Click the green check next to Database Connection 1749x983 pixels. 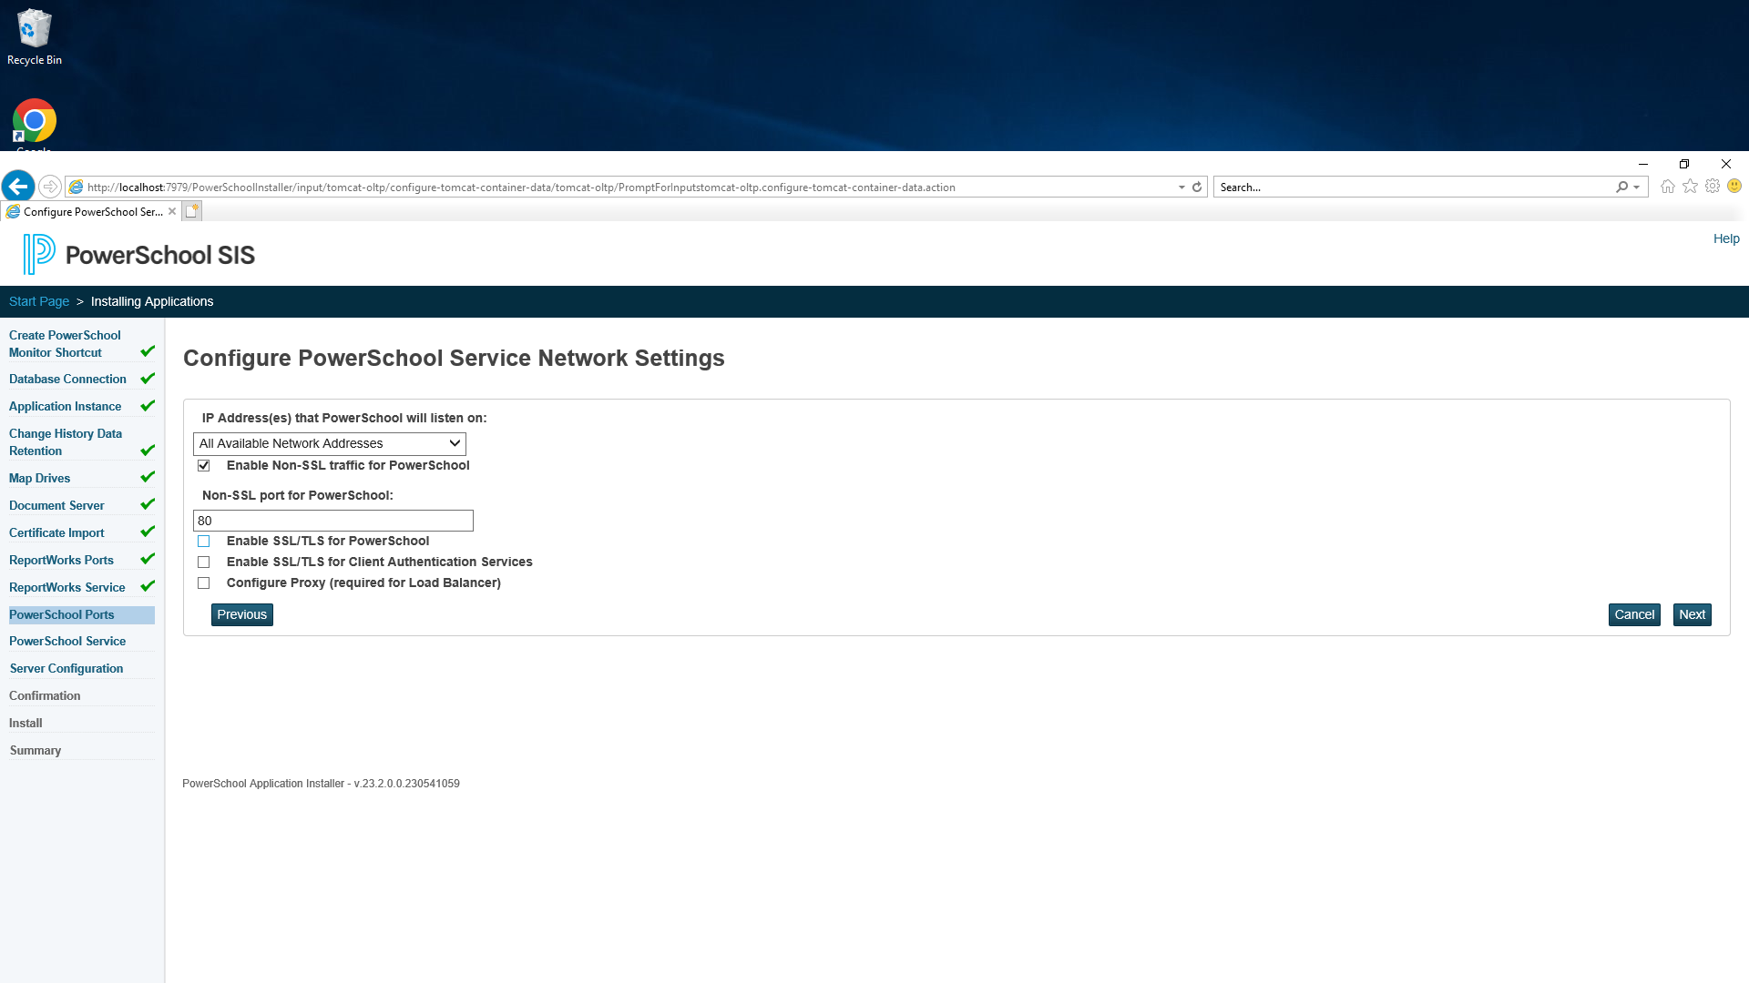148,379
